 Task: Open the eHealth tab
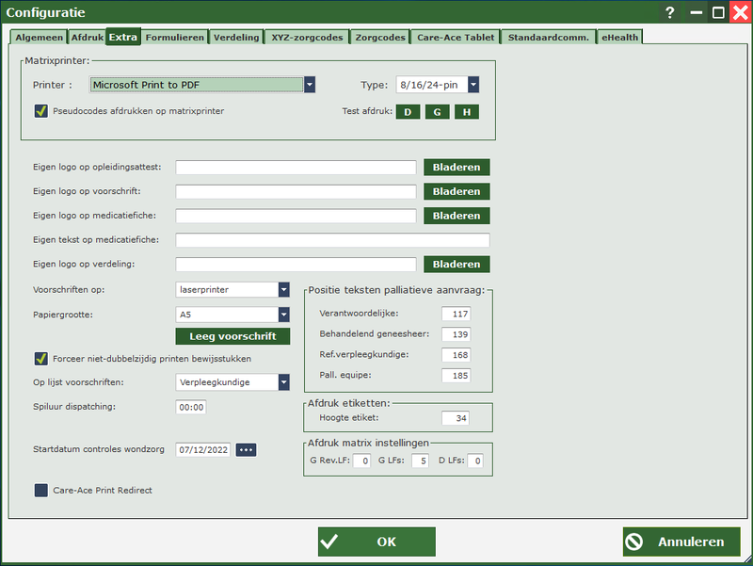[619, 38]
